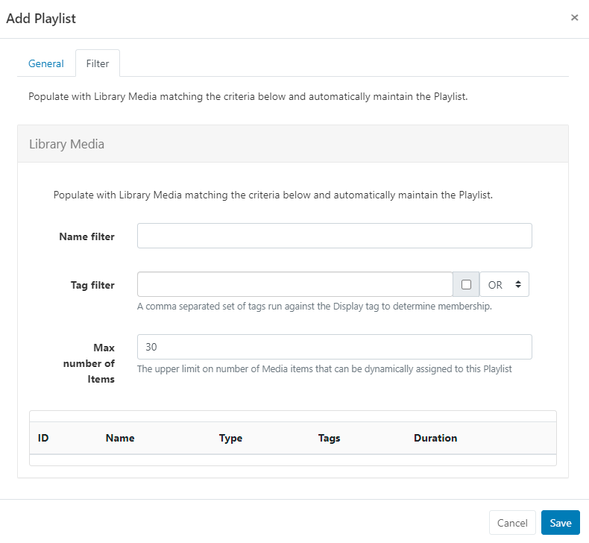Screen dimensions: 589x543
Task: Click the upper limit help text
Action: tap(324, 369)
